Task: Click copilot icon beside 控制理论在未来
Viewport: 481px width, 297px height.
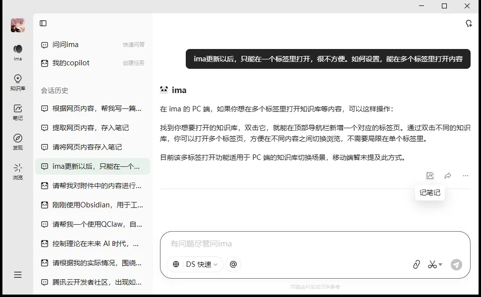Action: pyautogui.click(x=45, y=244)
